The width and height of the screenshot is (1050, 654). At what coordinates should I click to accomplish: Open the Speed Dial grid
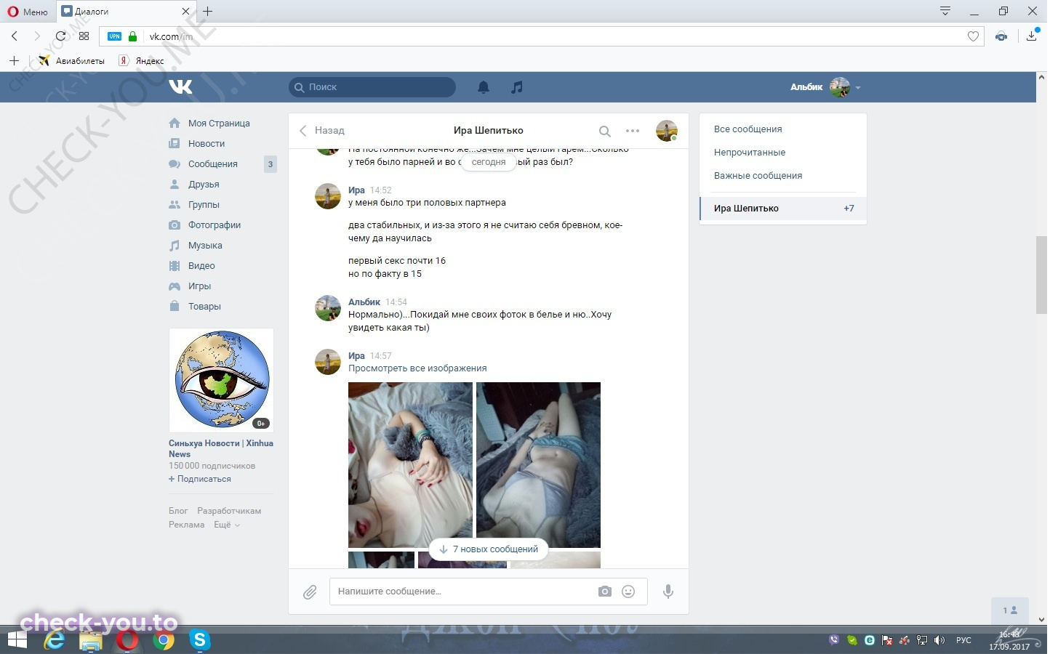click(84, 36)
